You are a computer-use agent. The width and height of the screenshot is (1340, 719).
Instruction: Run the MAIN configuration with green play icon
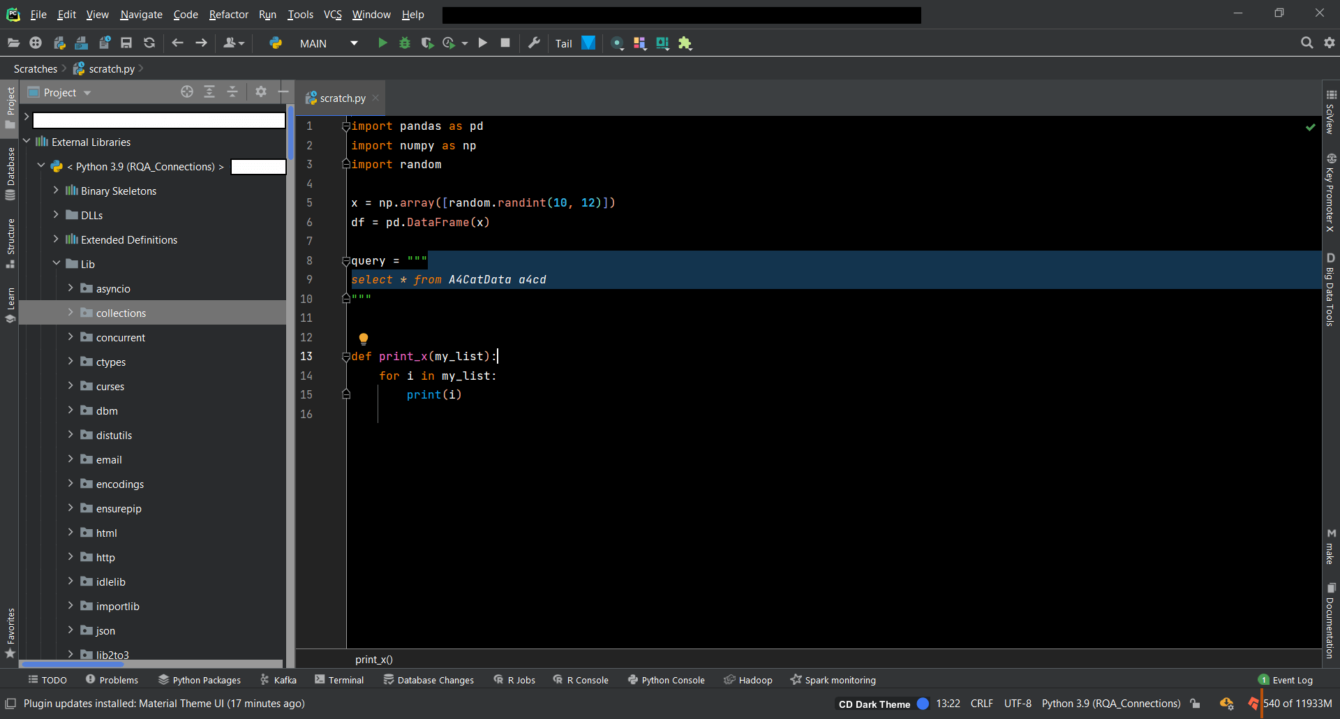click(382, 43)
